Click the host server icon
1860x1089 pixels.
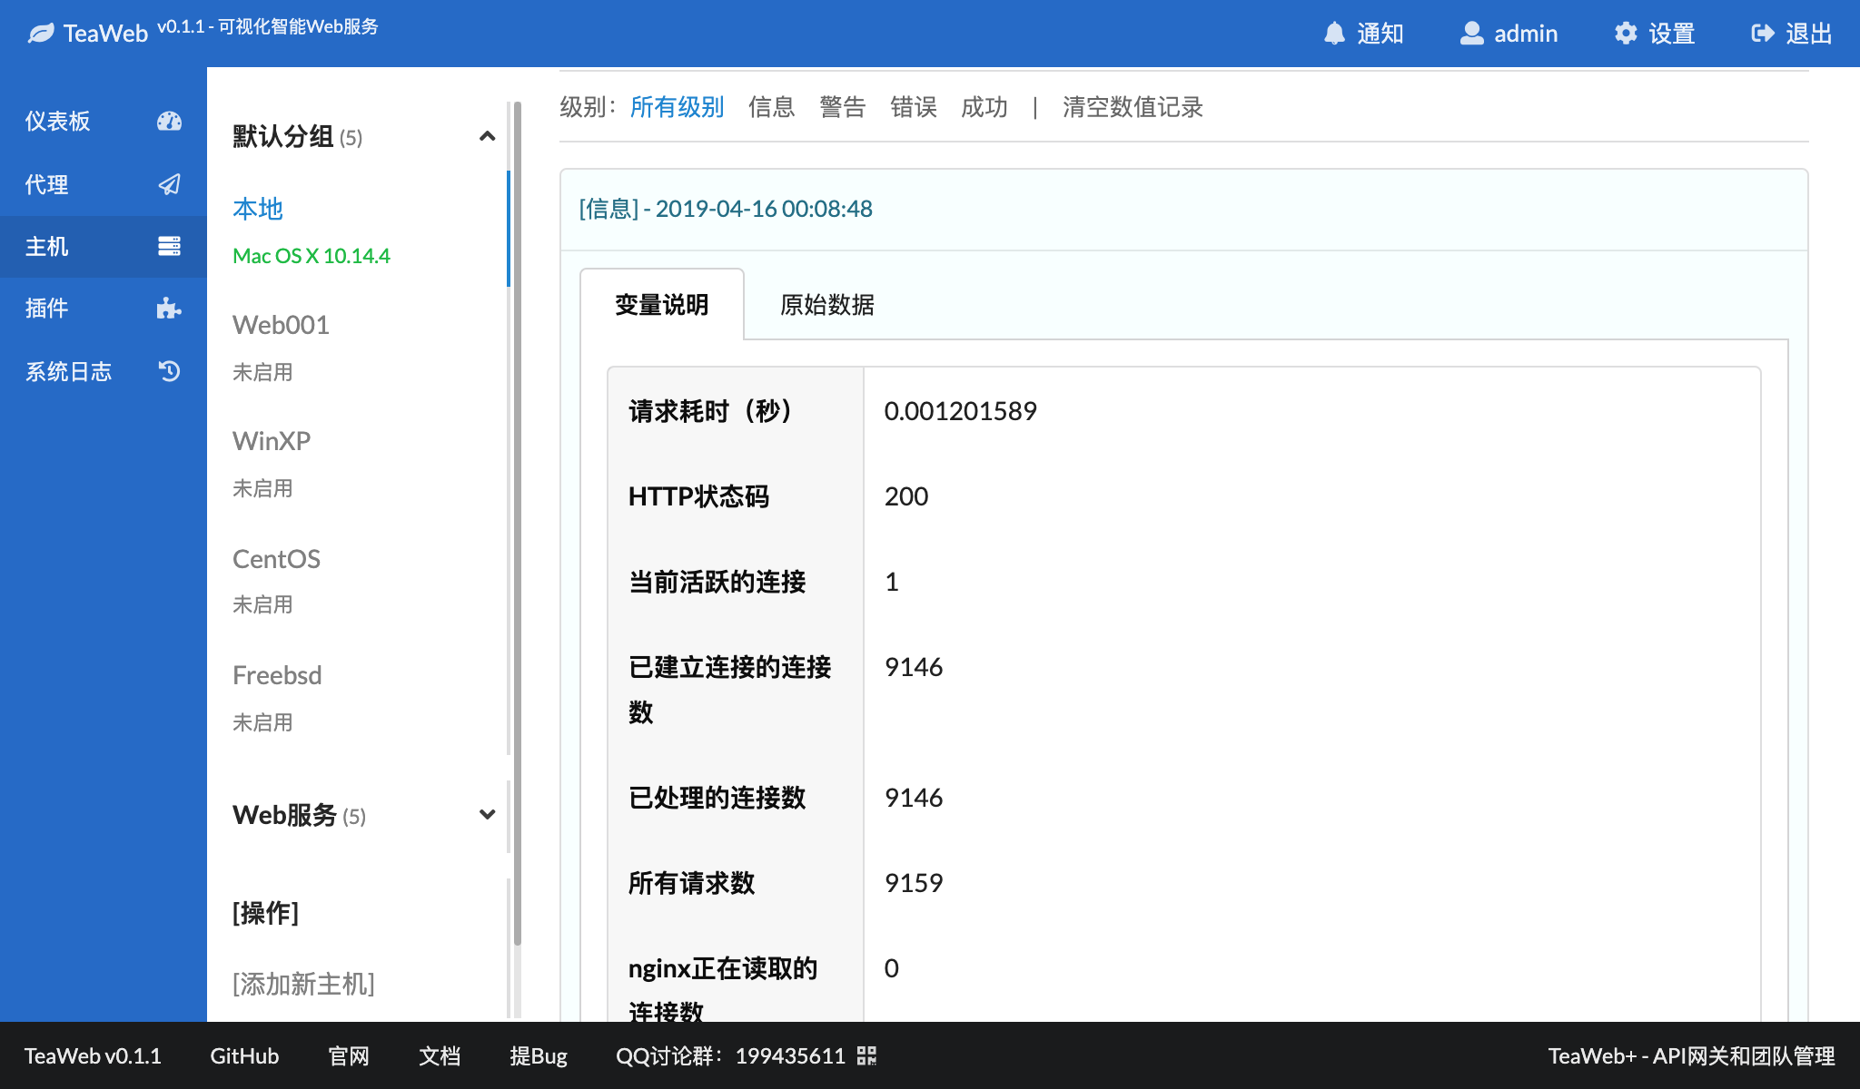coord(169,246)
